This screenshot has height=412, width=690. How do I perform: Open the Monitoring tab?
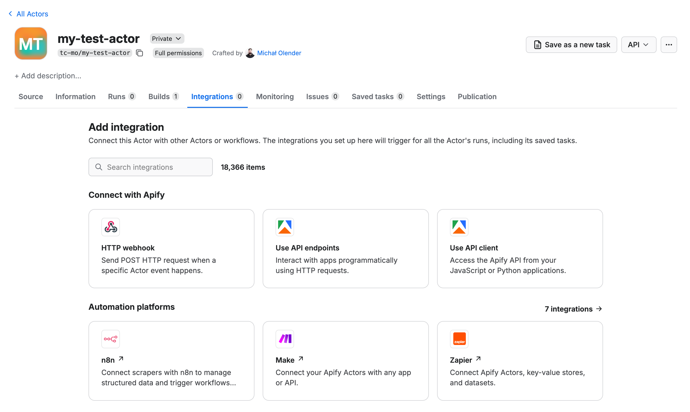click(x=275, y=96)
